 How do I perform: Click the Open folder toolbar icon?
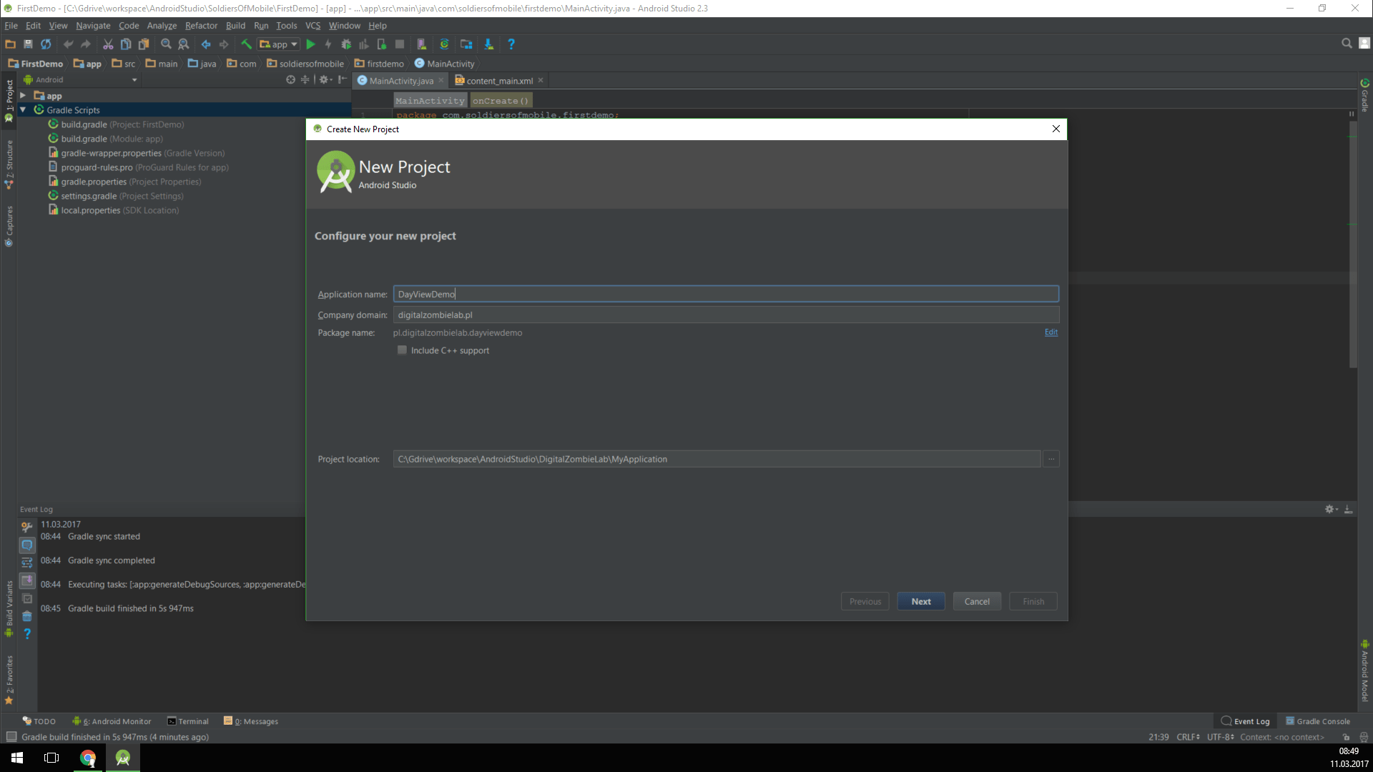coord(10,44)
